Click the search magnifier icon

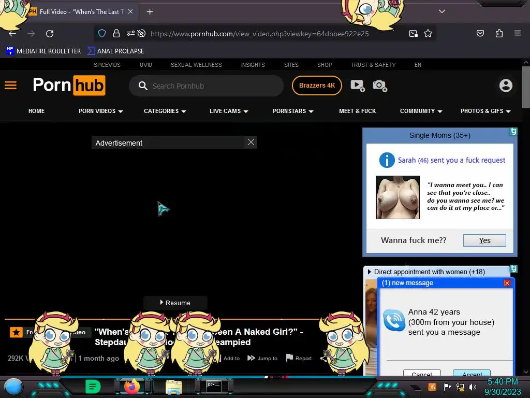pos(143,86)
